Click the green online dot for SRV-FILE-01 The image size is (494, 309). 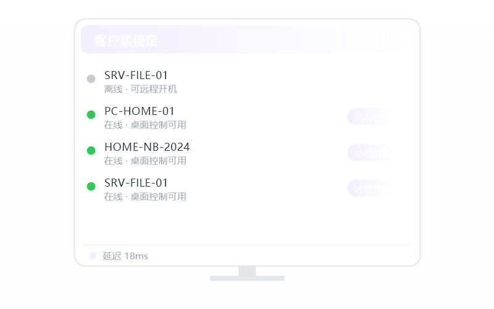(x=91, y=187)
